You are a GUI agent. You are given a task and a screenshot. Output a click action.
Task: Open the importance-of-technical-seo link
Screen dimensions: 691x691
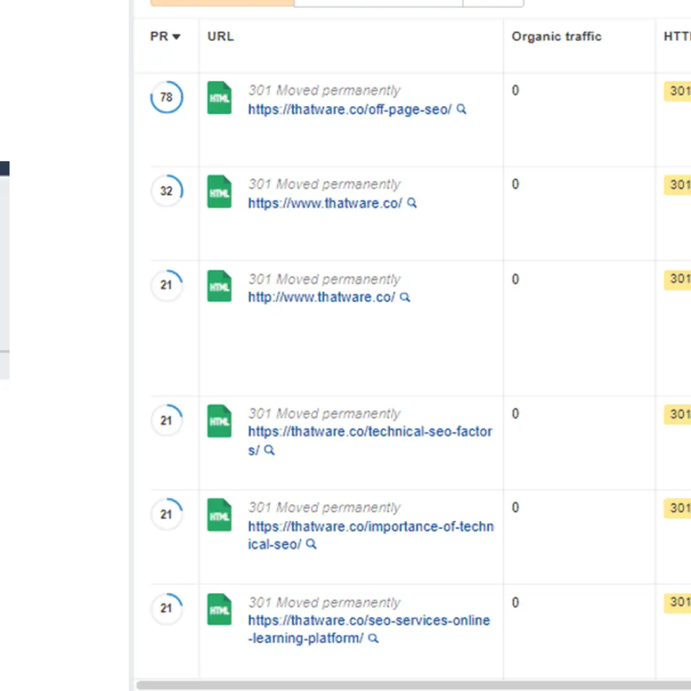click(370, 535)
